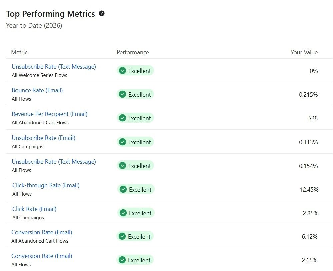This screenshot has height=271, width=333.
Task: Click the Year to Date (2026) subtitle
Action: click(x=34, y=25)
